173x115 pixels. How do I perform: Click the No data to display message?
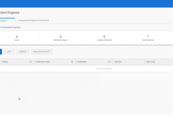click(x=104, y=69)
